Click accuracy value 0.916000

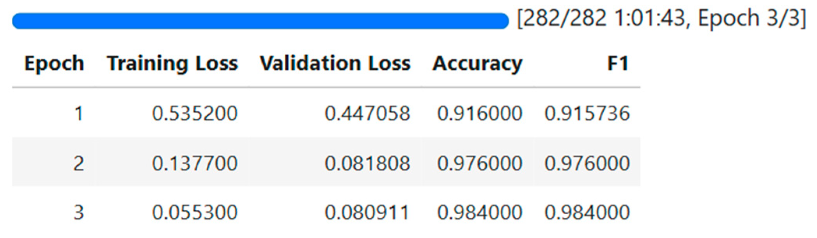click(x=480, y=113)
